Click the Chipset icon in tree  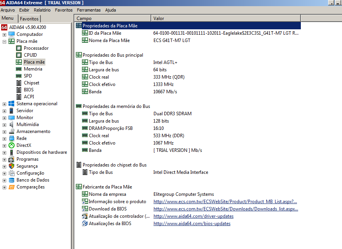point(19,83)
